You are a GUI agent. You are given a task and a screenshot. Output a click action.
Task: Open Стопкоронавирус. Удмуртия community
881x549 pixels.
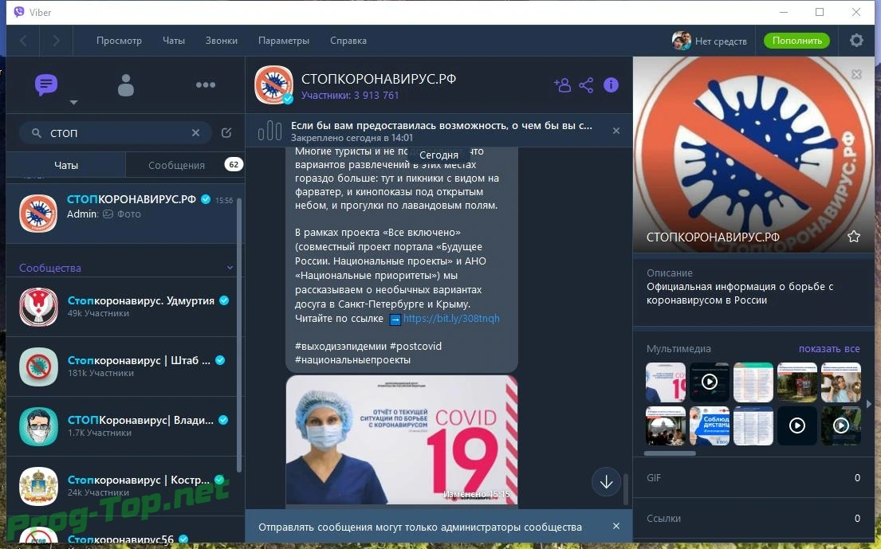click(123, 307)
